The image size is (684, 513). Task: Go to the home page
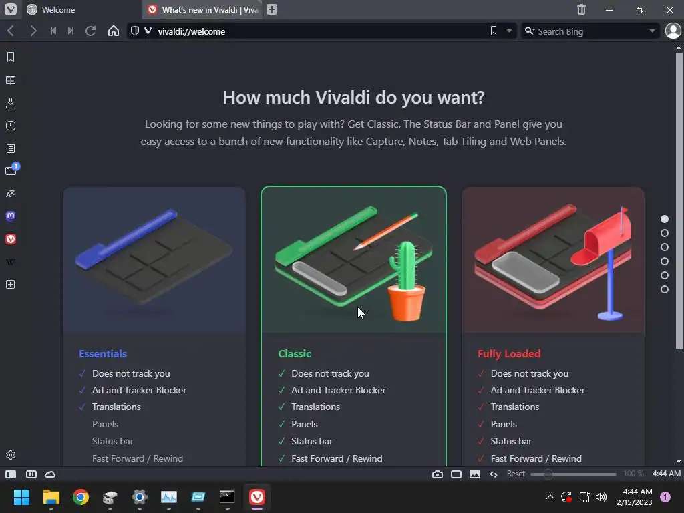pos(114,31)
